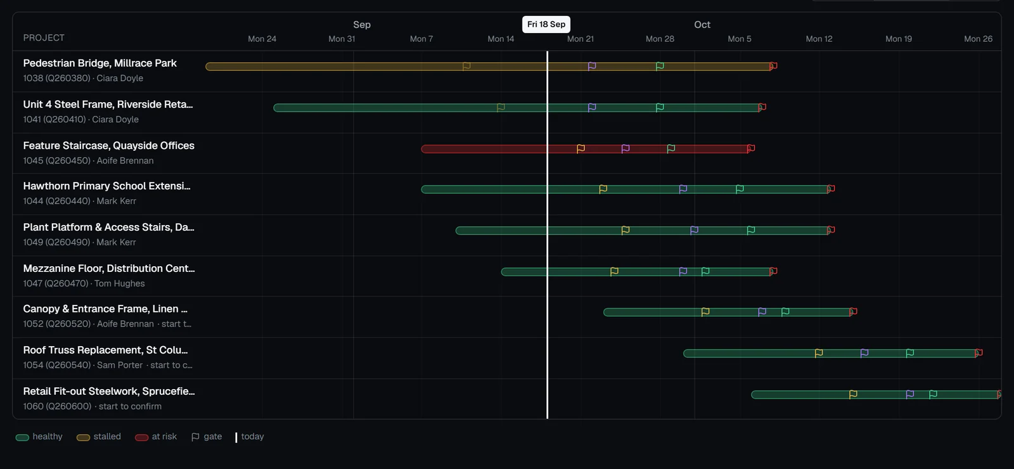Screen dimensions: 1014x469
Task: Click the purple gate flag on Pedestrian Bridge bar
Action: pyautogui.click(x=592, y=66)
